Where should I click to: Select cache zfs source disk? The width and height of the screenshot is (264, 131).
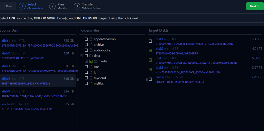(38, 106)
